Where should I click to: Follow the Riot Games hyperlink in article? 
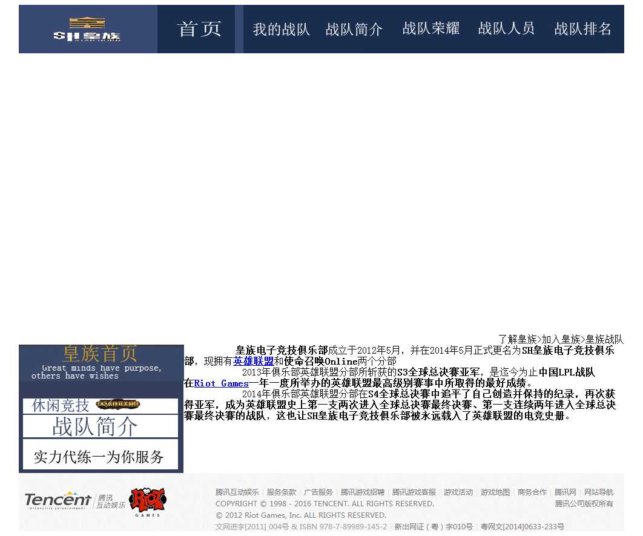click(222, 383)
